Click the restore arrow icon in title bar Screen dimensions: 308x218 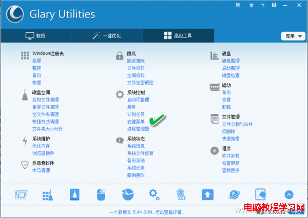263,5
